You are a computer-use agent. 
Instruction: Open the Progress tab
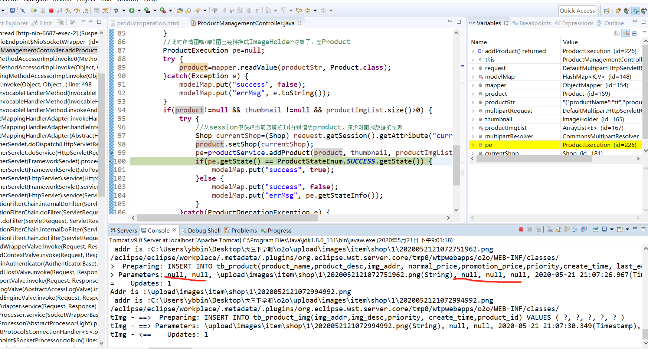276,230
